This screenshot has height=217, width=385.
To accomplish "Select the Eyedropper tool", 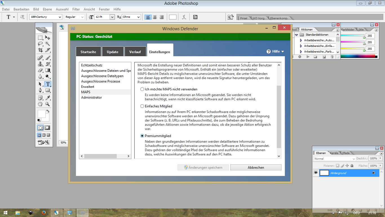I will [x=48, y=98].
